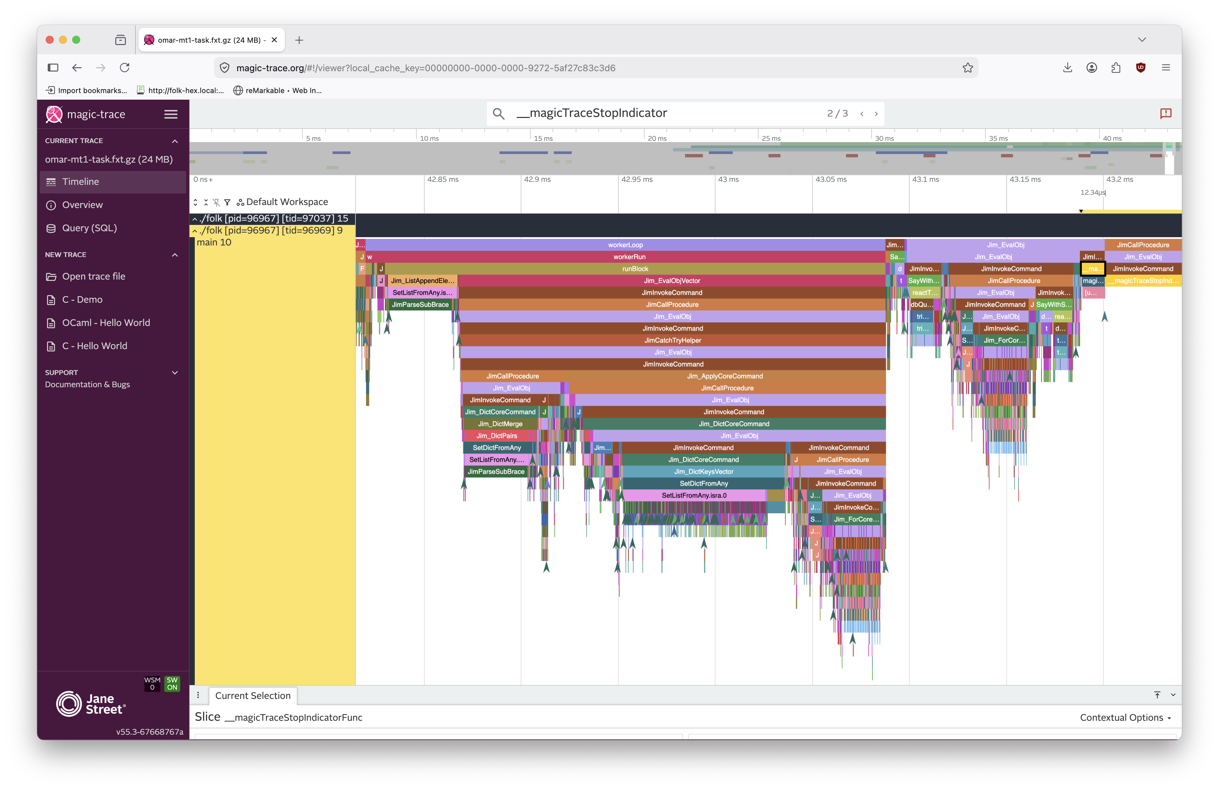
Task: Toggle the SW ON service worker indicator
Action: (172, 684)
